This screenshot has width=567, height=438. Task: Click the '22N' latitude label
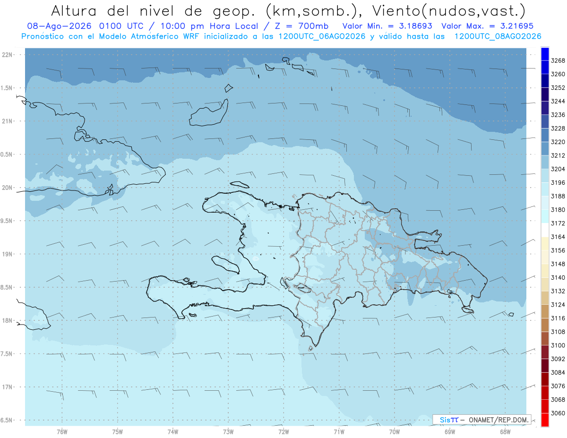(x=7, y=55)
